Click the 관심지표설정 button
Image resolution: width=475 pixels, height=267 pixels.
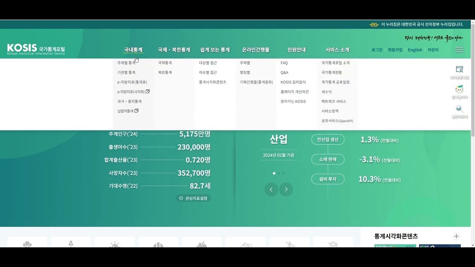tap(193, 198)
